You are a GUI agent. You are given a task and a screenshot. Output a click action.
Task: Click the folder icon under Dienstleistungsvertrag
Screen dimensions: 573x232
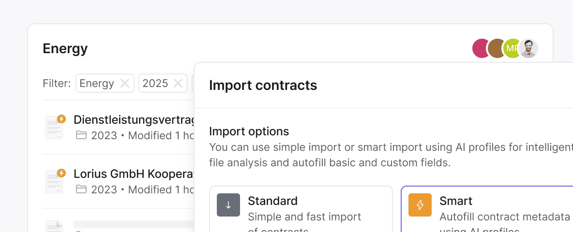click(x=81, y=135)
